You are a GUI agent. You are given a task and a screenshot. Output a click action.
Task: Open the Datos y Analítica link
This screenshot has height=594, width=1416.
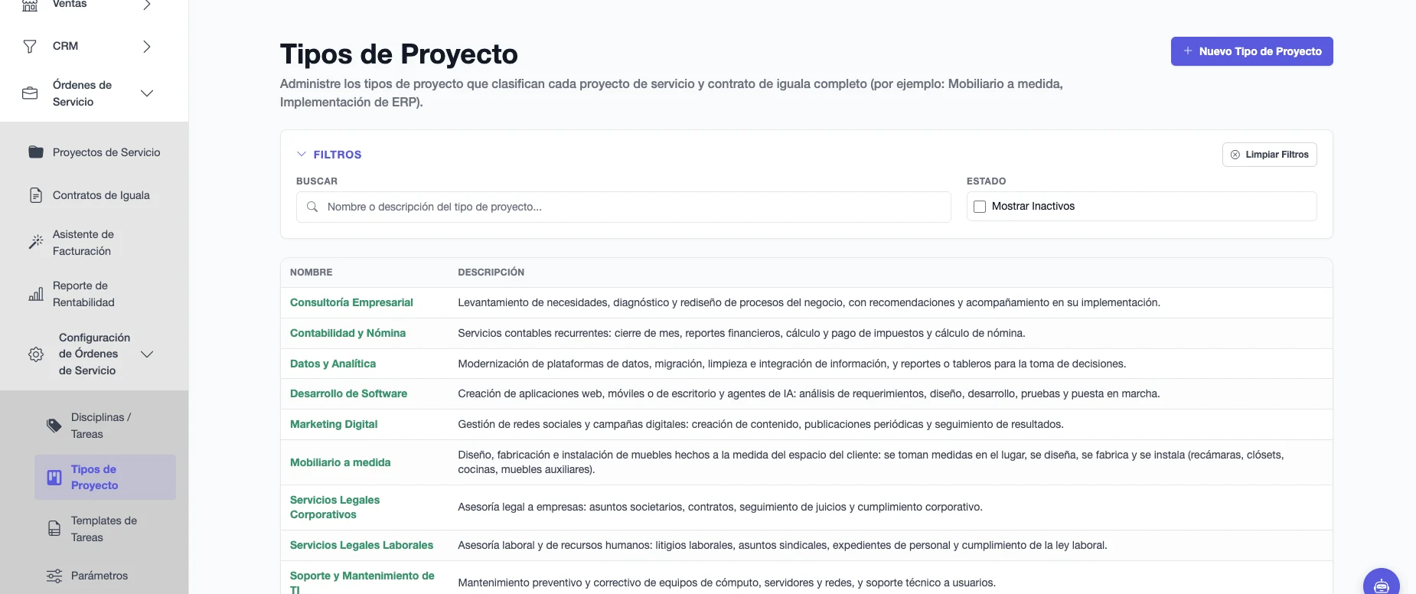(x=333, y=364)
